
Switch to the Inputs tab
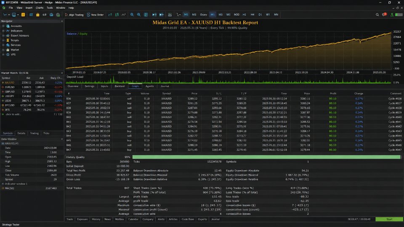pos(104,86)
